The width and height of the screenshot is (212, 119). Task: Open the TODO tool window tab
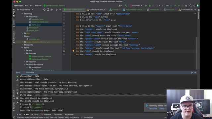(x=35, y=114)
